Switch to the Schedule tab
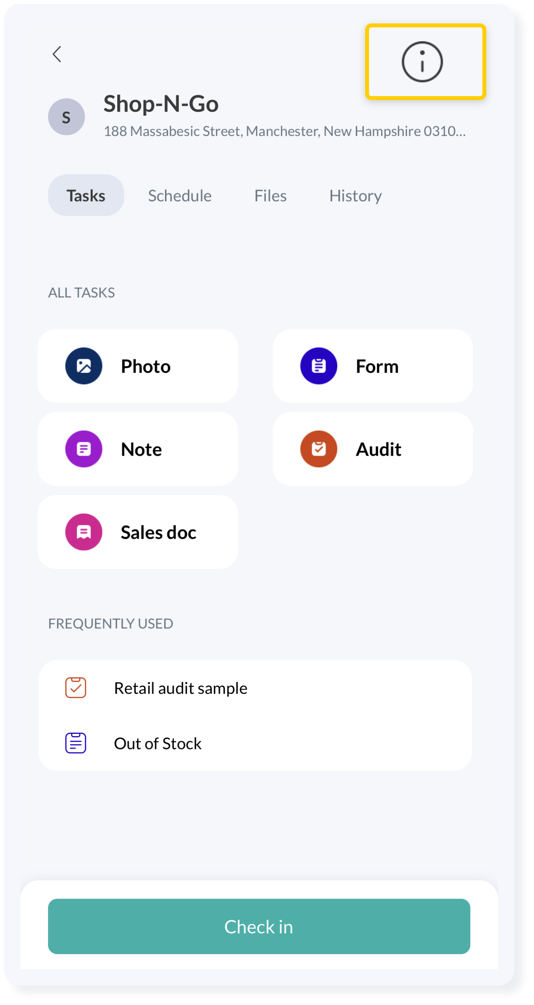The width and height of the screenshot is (534, 1005). 180,196
